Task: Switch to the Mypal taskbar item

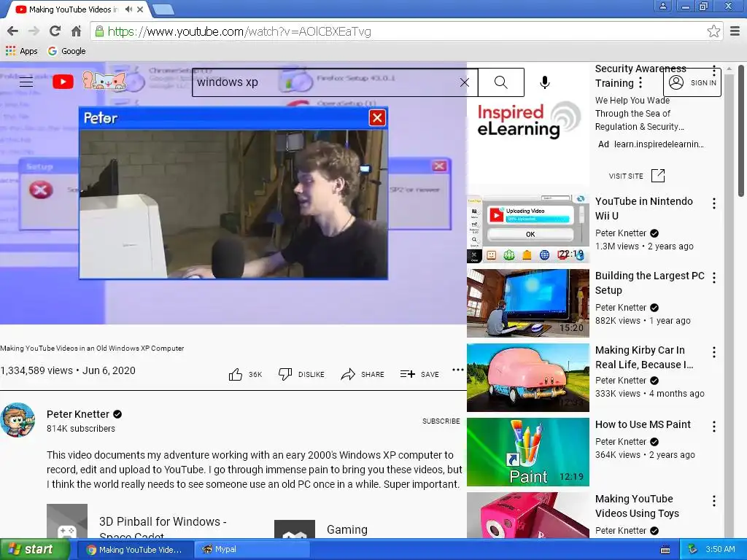Action: pos(251,550)
